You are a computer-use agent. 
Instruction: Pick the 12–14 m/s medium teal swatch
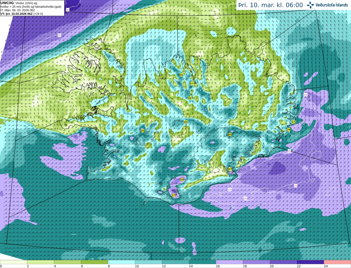click(x=175, y=262)
